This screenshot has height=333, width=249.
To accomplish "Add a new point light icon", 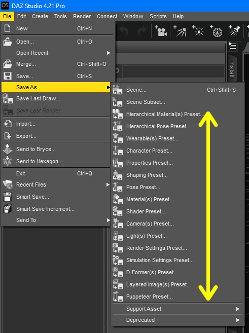I will pos(198,31).
